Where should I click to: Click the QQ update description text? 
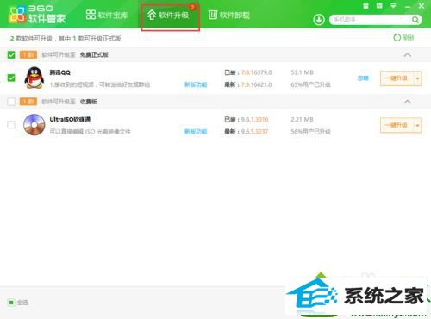tap(100, 84)
